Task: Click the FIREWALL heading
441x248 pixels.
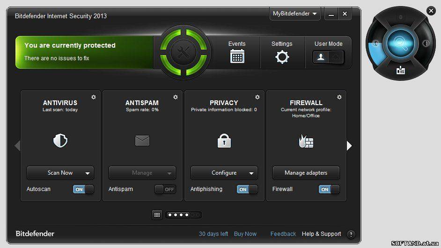Action: pos(306,103)
